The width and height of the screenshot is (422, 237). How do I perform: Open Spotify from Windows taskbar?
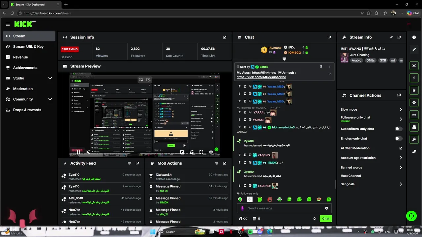[x=250, y=232]
